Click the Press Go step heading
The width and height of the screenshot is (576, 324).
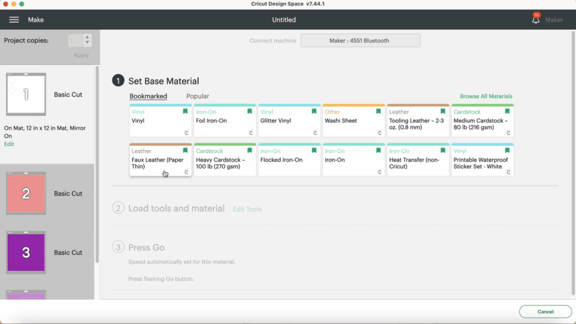pos(146,247)
